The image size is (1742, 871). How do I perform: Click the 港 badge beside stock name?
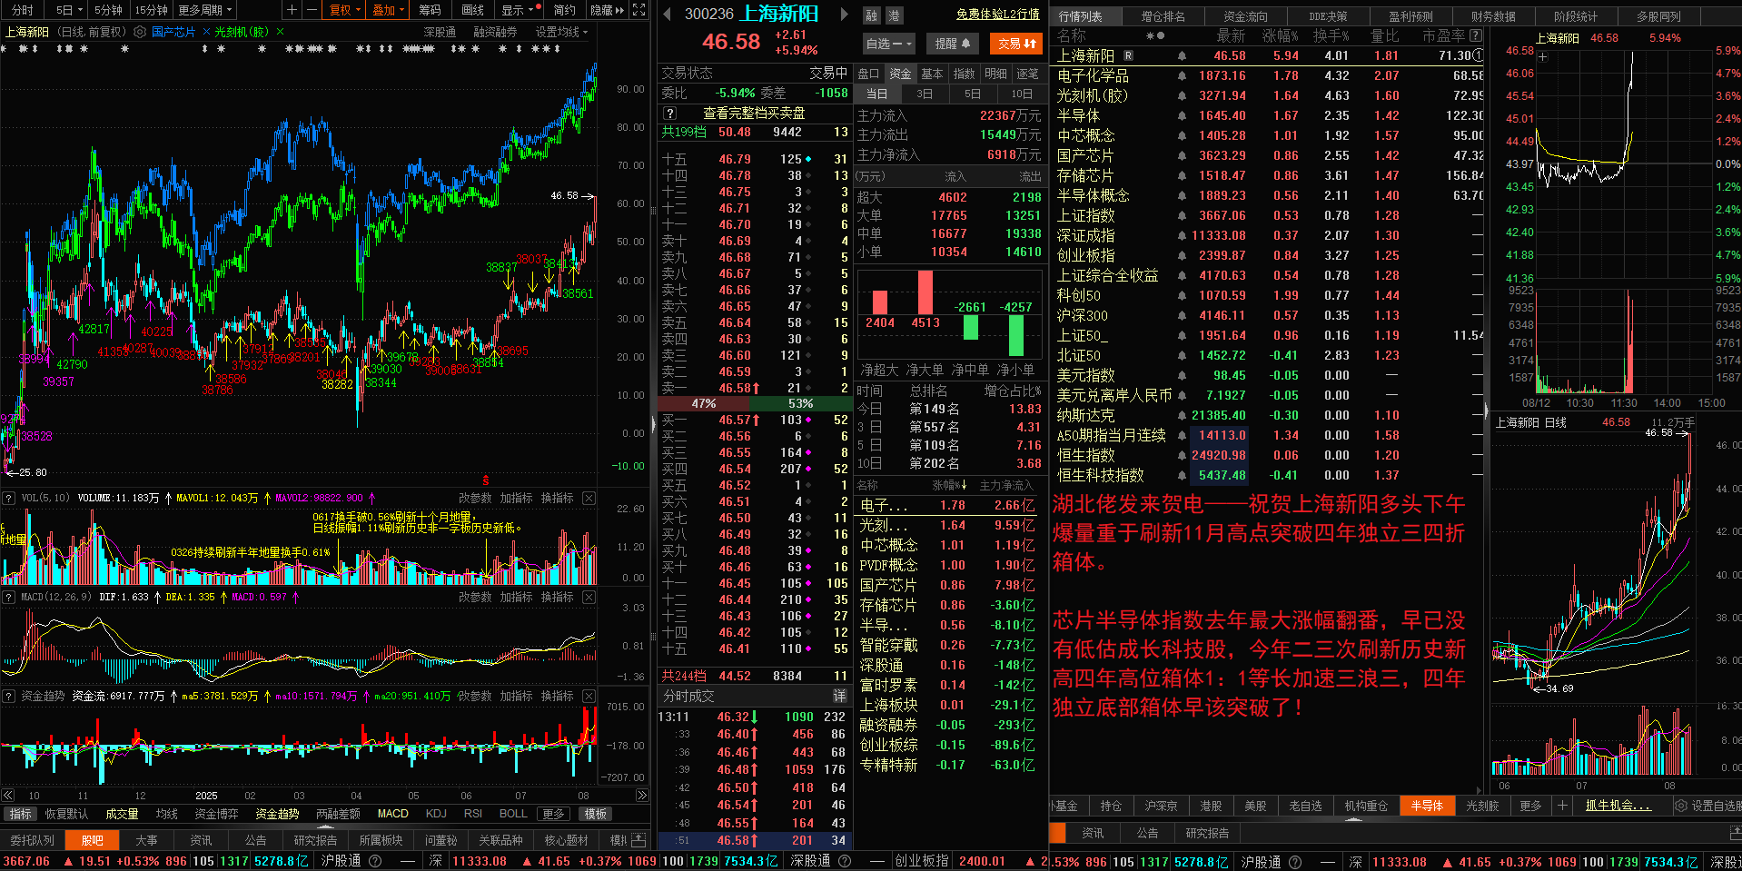(894, 15)
